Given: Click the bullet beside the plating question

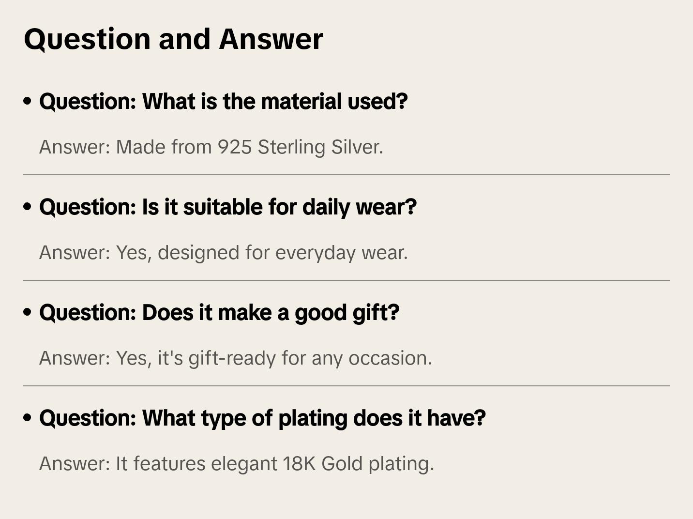Looking at the screenshot, I should [x=28, y=418].
